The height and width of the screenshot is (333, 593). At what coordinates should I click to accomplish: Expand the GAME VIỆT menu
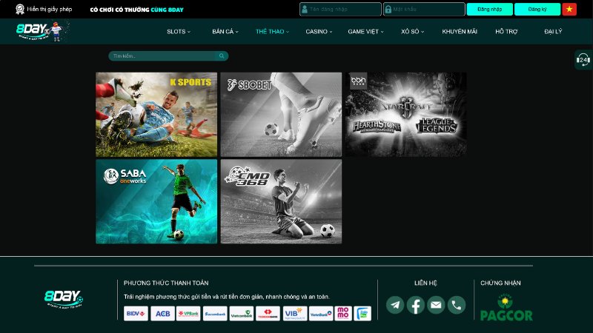tap(365, 31)
